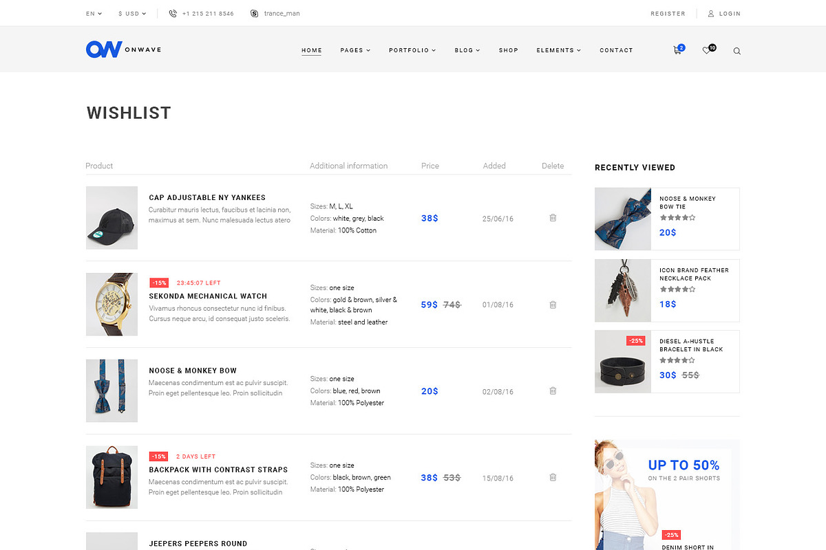Screen dimensions: 826x550
Task: Click the feather necklace thumbnail
Action: pos(623,290)
